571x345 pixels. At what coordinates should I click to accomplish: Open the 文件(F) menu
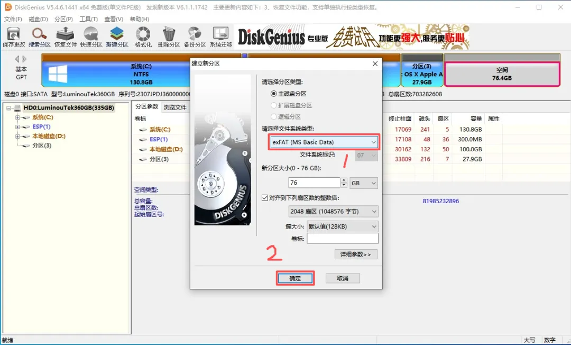point(13,19)
